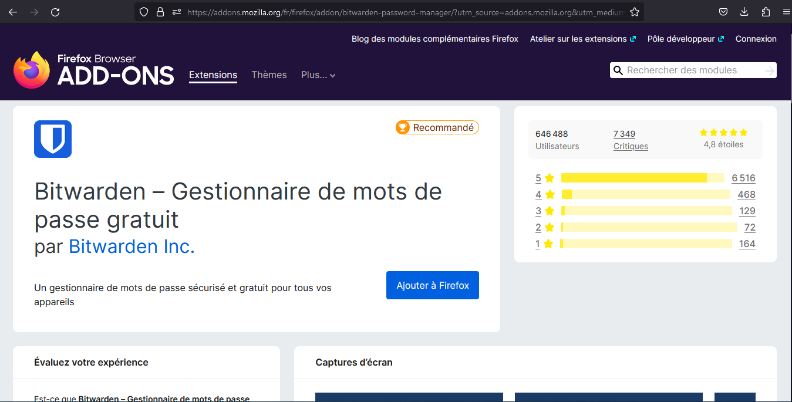792x402 pixels.
Task: Click the address bar URL
Action: pos(405,12)
